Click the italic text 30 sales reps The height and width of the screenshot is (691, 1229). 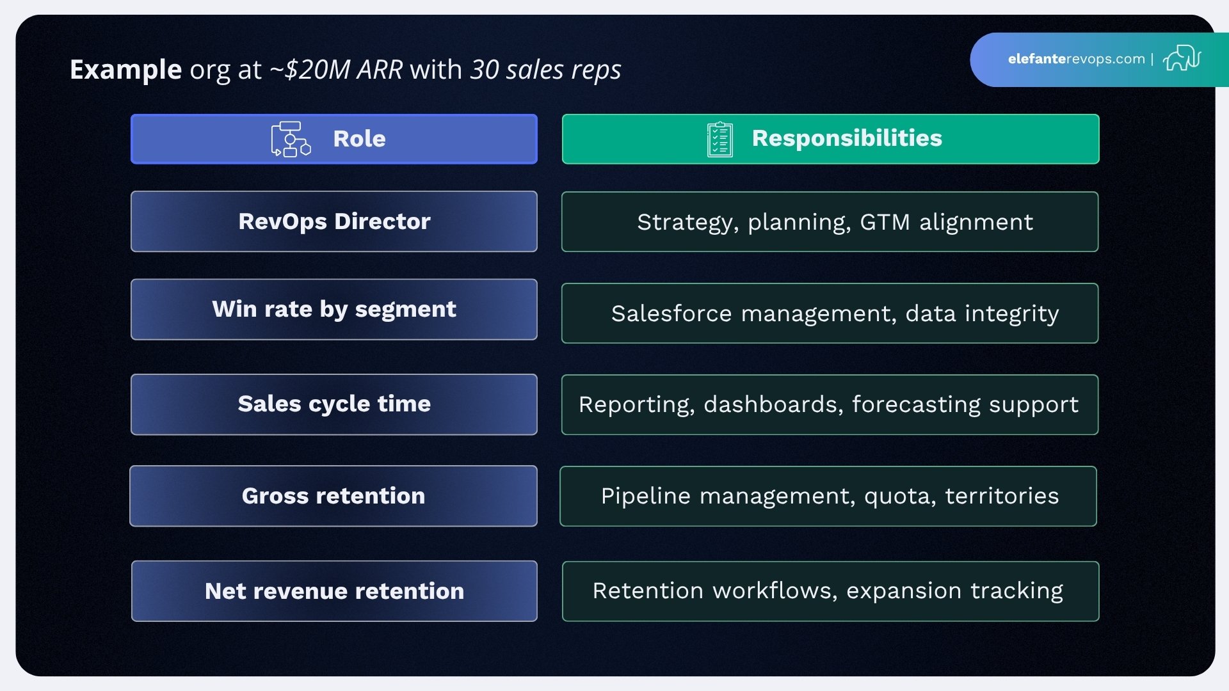click(x=545, y=70)
